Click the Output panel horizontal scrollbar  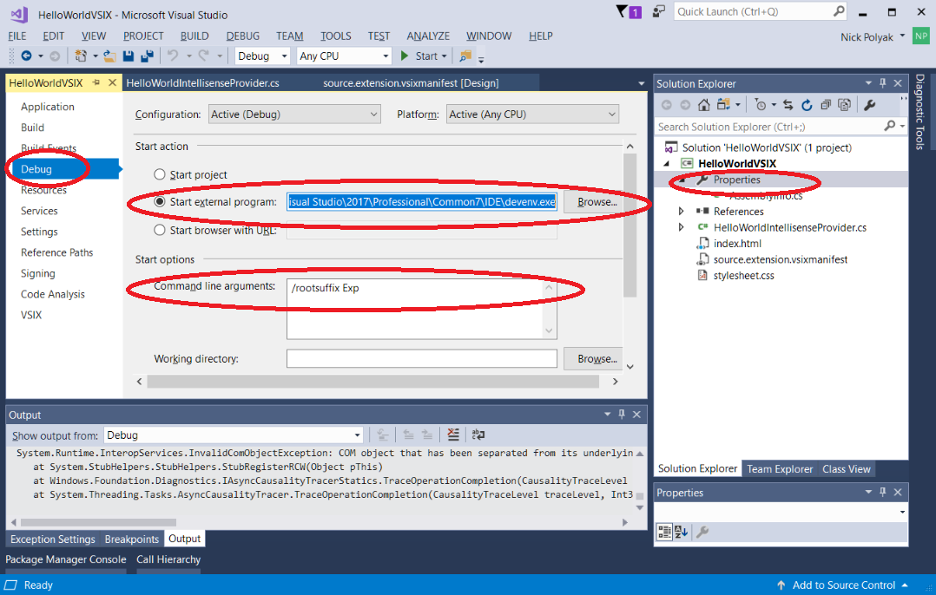[98, 522]
